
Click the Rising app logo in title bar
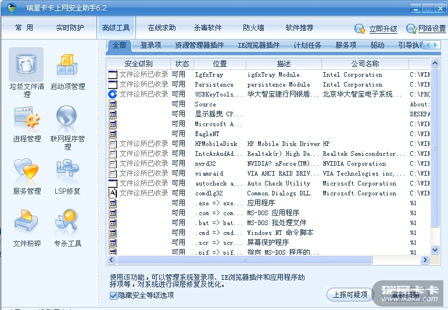(12, 8)
